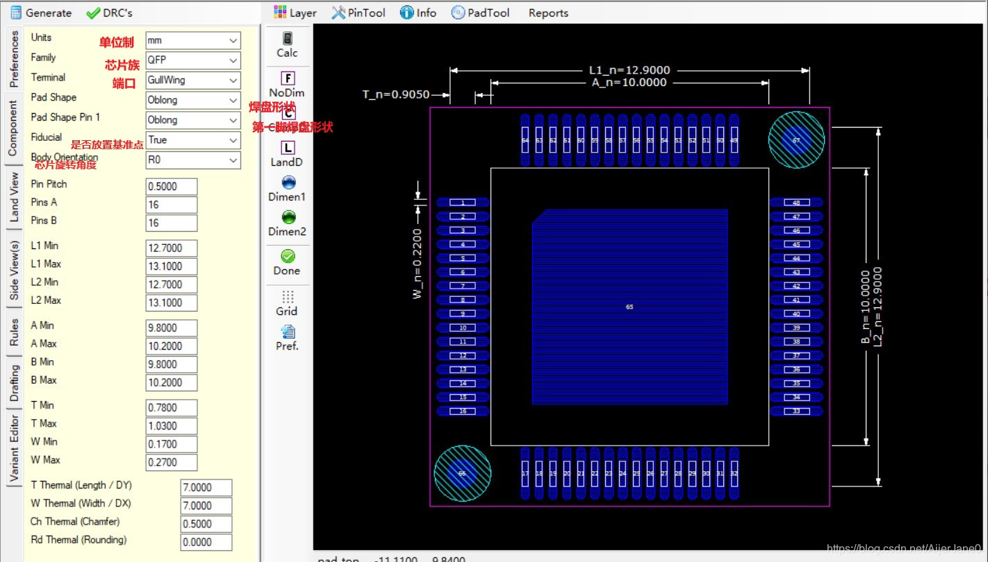
Task: Select the Dimen2 green sphere icon
Action: pos(288,218)
